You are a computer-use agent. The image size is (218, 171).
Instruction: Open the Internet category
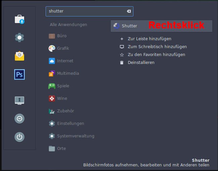tap(61, 61)
